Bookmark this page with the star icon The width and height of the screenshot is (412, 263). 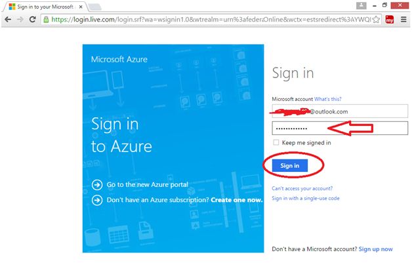tap(376, 19)
